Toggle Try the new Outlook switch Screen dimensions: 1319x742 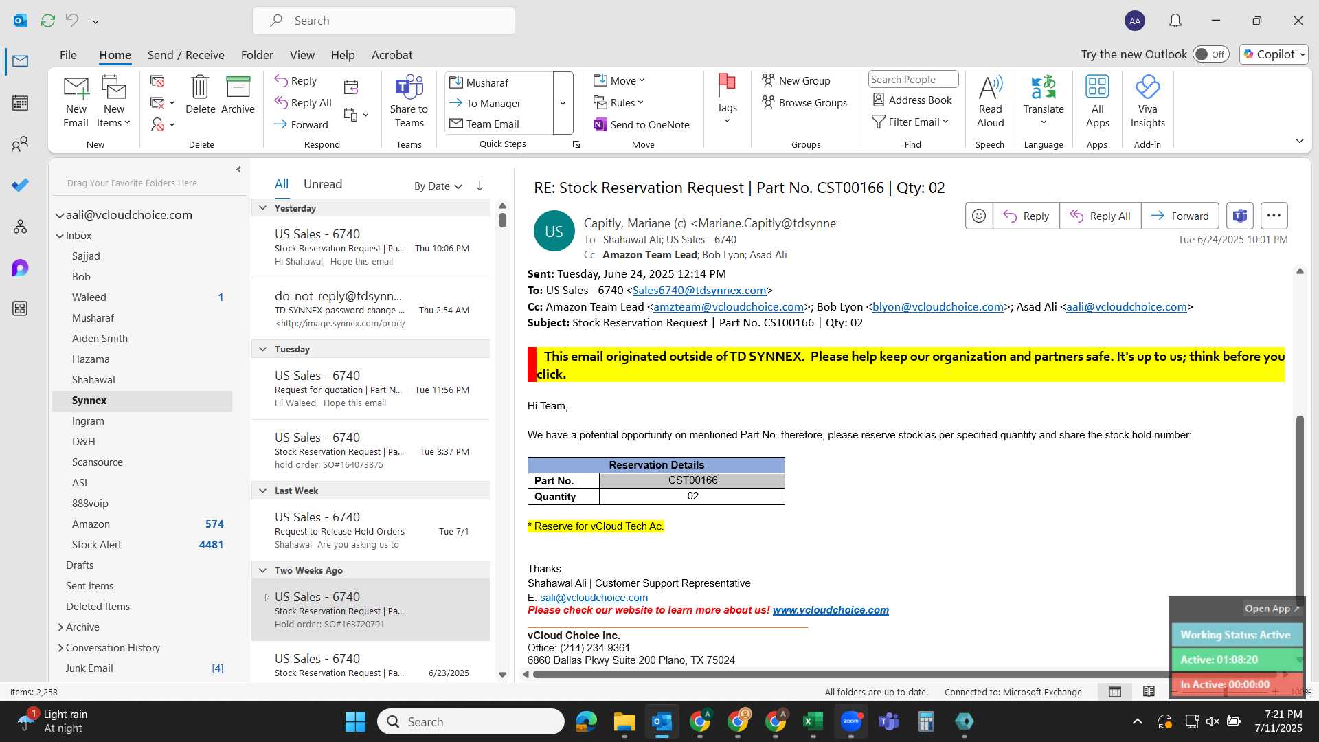(x=1211, y=54)
